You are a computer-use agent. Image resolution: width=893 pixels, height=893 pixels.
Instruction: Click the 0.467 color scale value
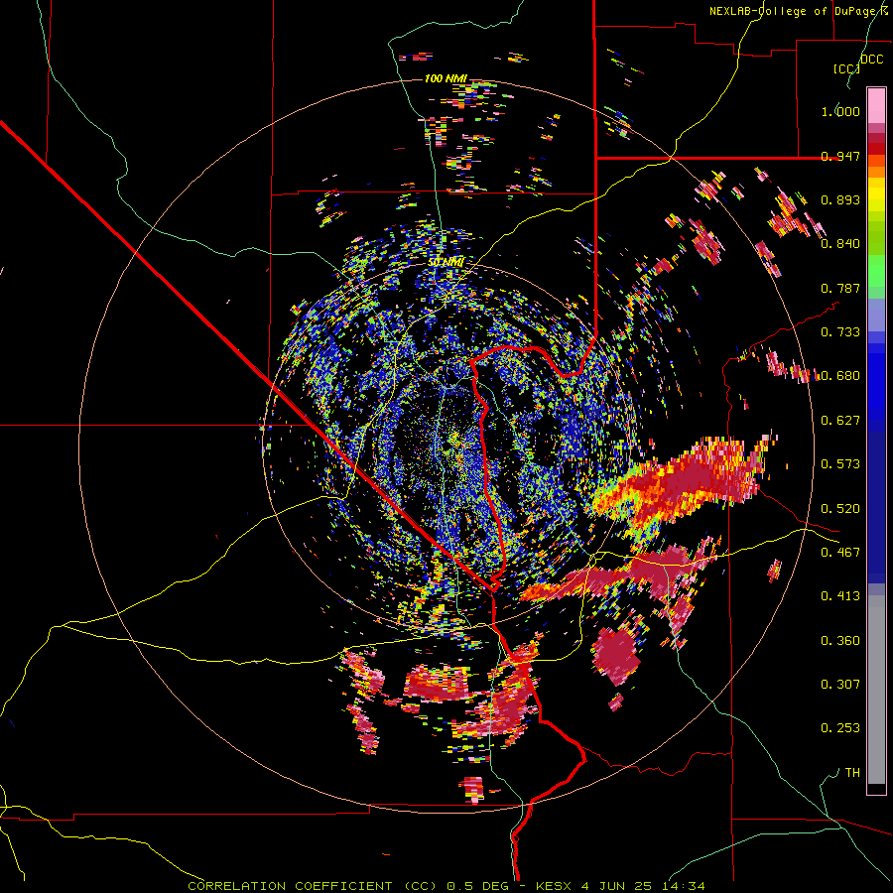(840, 553)
